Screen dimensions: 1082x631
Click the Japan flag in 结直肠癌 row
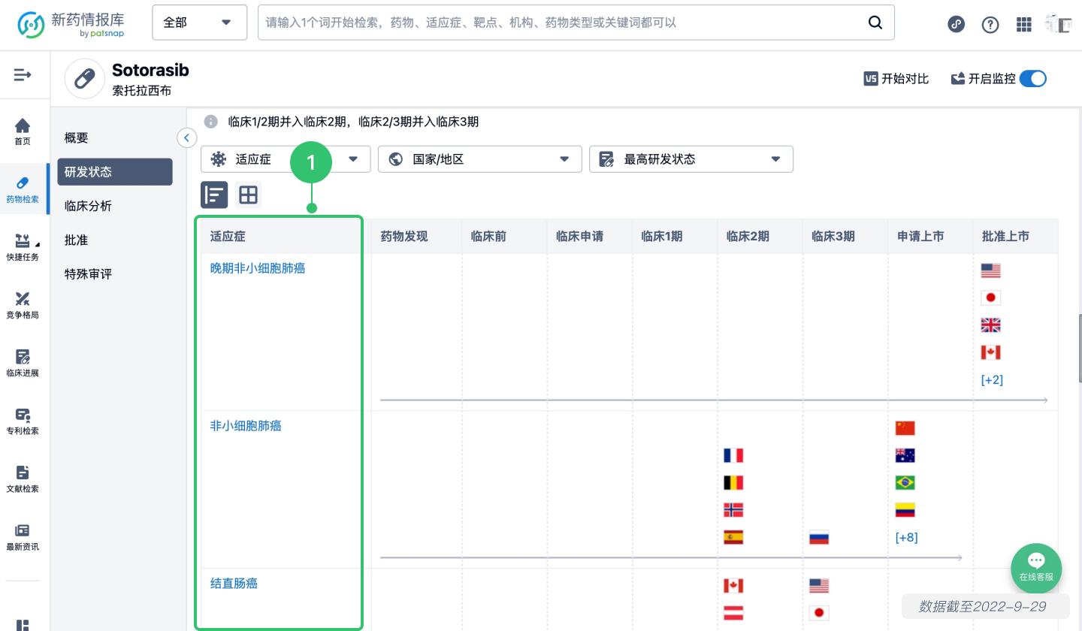(819, 613)
